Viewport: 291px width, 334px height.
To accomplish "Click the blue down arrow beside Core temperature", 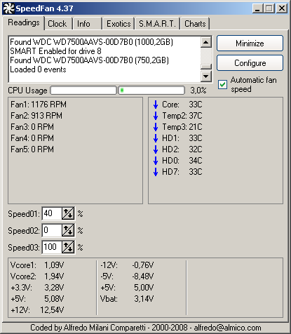I will [x=156, y=105].
